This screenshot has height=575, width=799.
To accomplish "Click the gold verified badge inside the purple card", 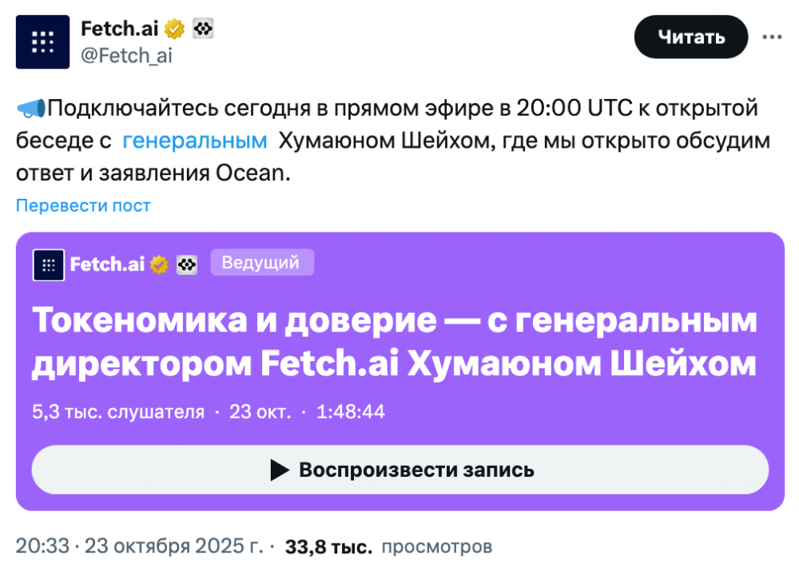I will click(160, 264).
